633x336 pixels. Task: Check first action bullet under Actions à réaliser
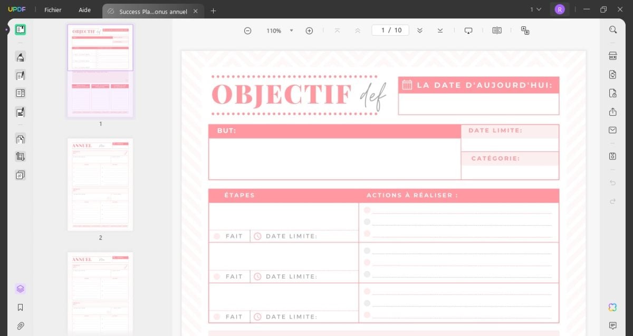click(x=367, y=210)
